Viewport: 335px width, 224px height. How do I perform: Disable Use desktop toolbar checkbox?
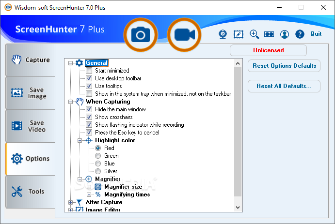coord(89,78)
